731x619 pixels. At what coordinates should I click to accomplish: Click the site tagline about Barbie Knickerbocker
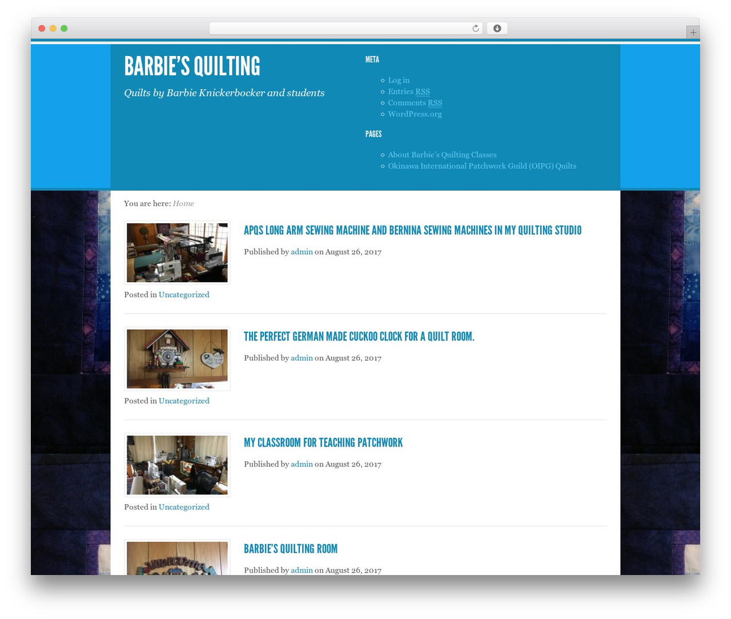pos(224,93)
